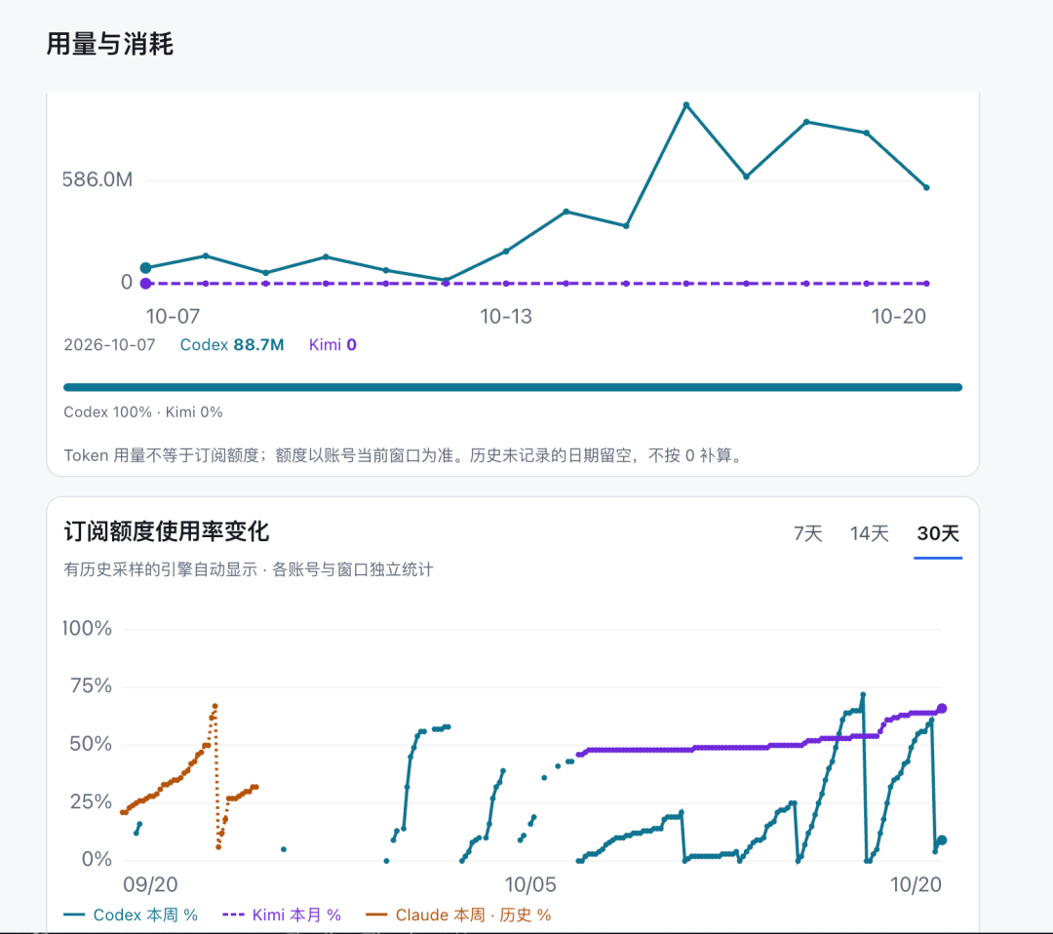Select the 14天 time range tab
Screen dimensions: 1053x934
point(869,534)
